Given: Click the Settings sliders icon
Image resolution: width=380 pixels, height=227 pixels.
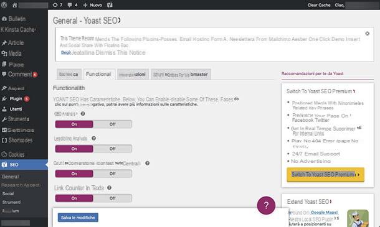Looking at the screenshot, I should [4, 130].
